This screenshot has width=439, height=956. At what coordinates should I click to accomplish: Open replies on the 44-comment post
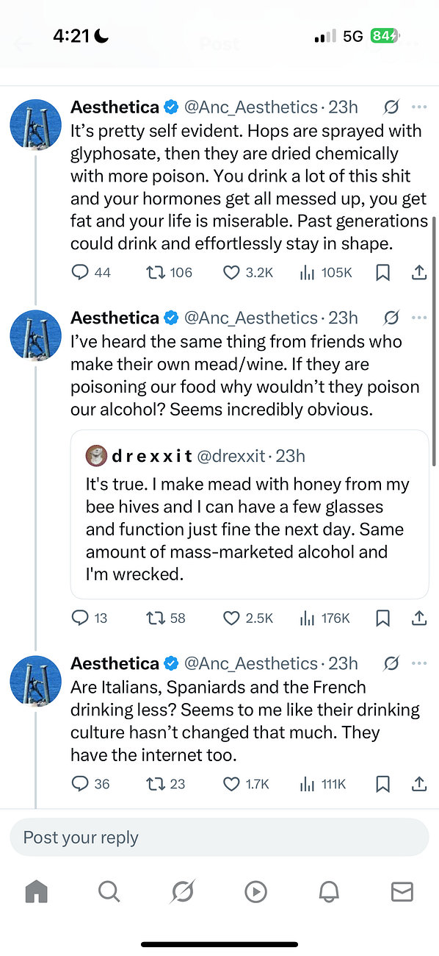pos(91,273)
